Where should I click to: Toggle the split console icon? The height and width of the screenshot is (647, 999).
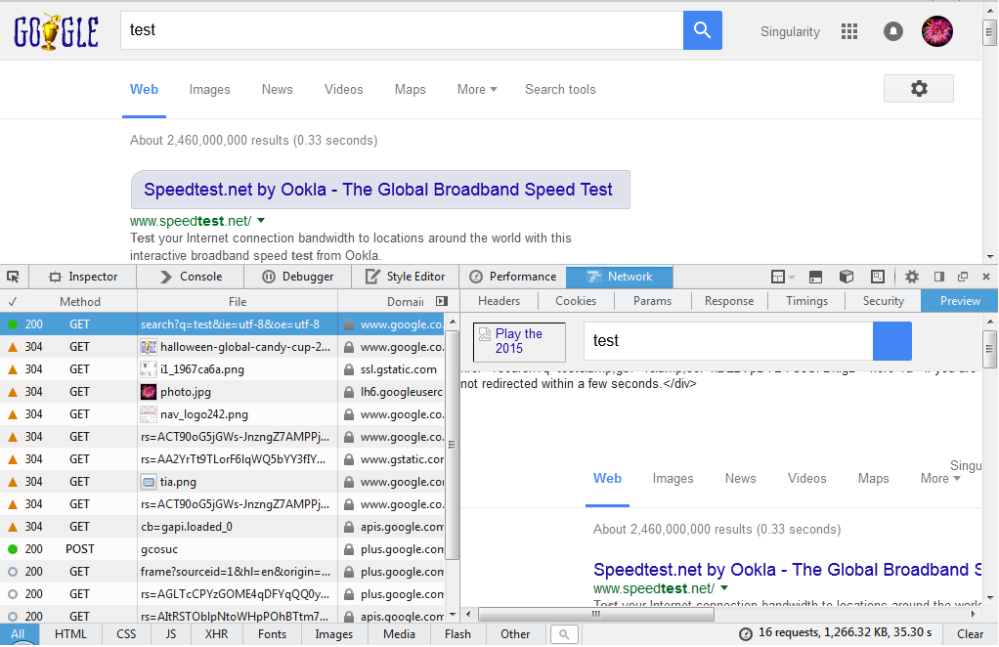pyautogui.click(x=815, y=277)
